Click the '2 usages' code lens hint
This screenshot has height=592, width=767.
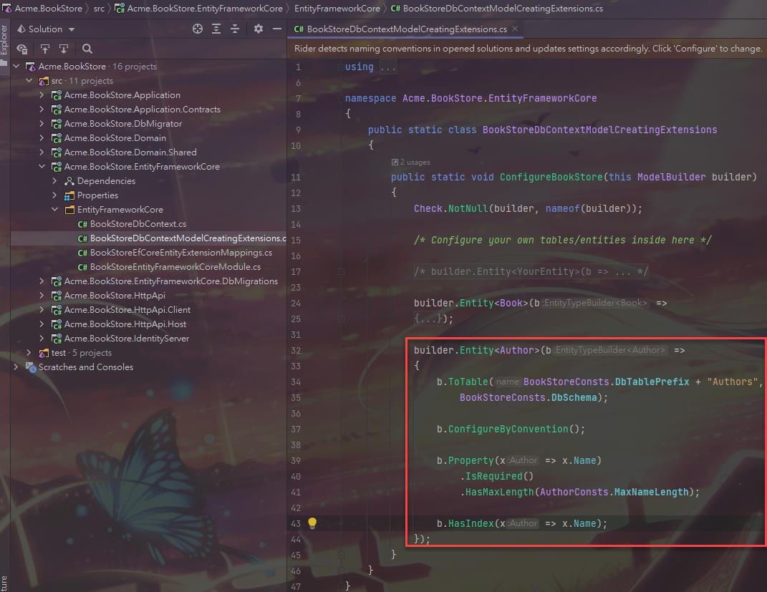411,162
